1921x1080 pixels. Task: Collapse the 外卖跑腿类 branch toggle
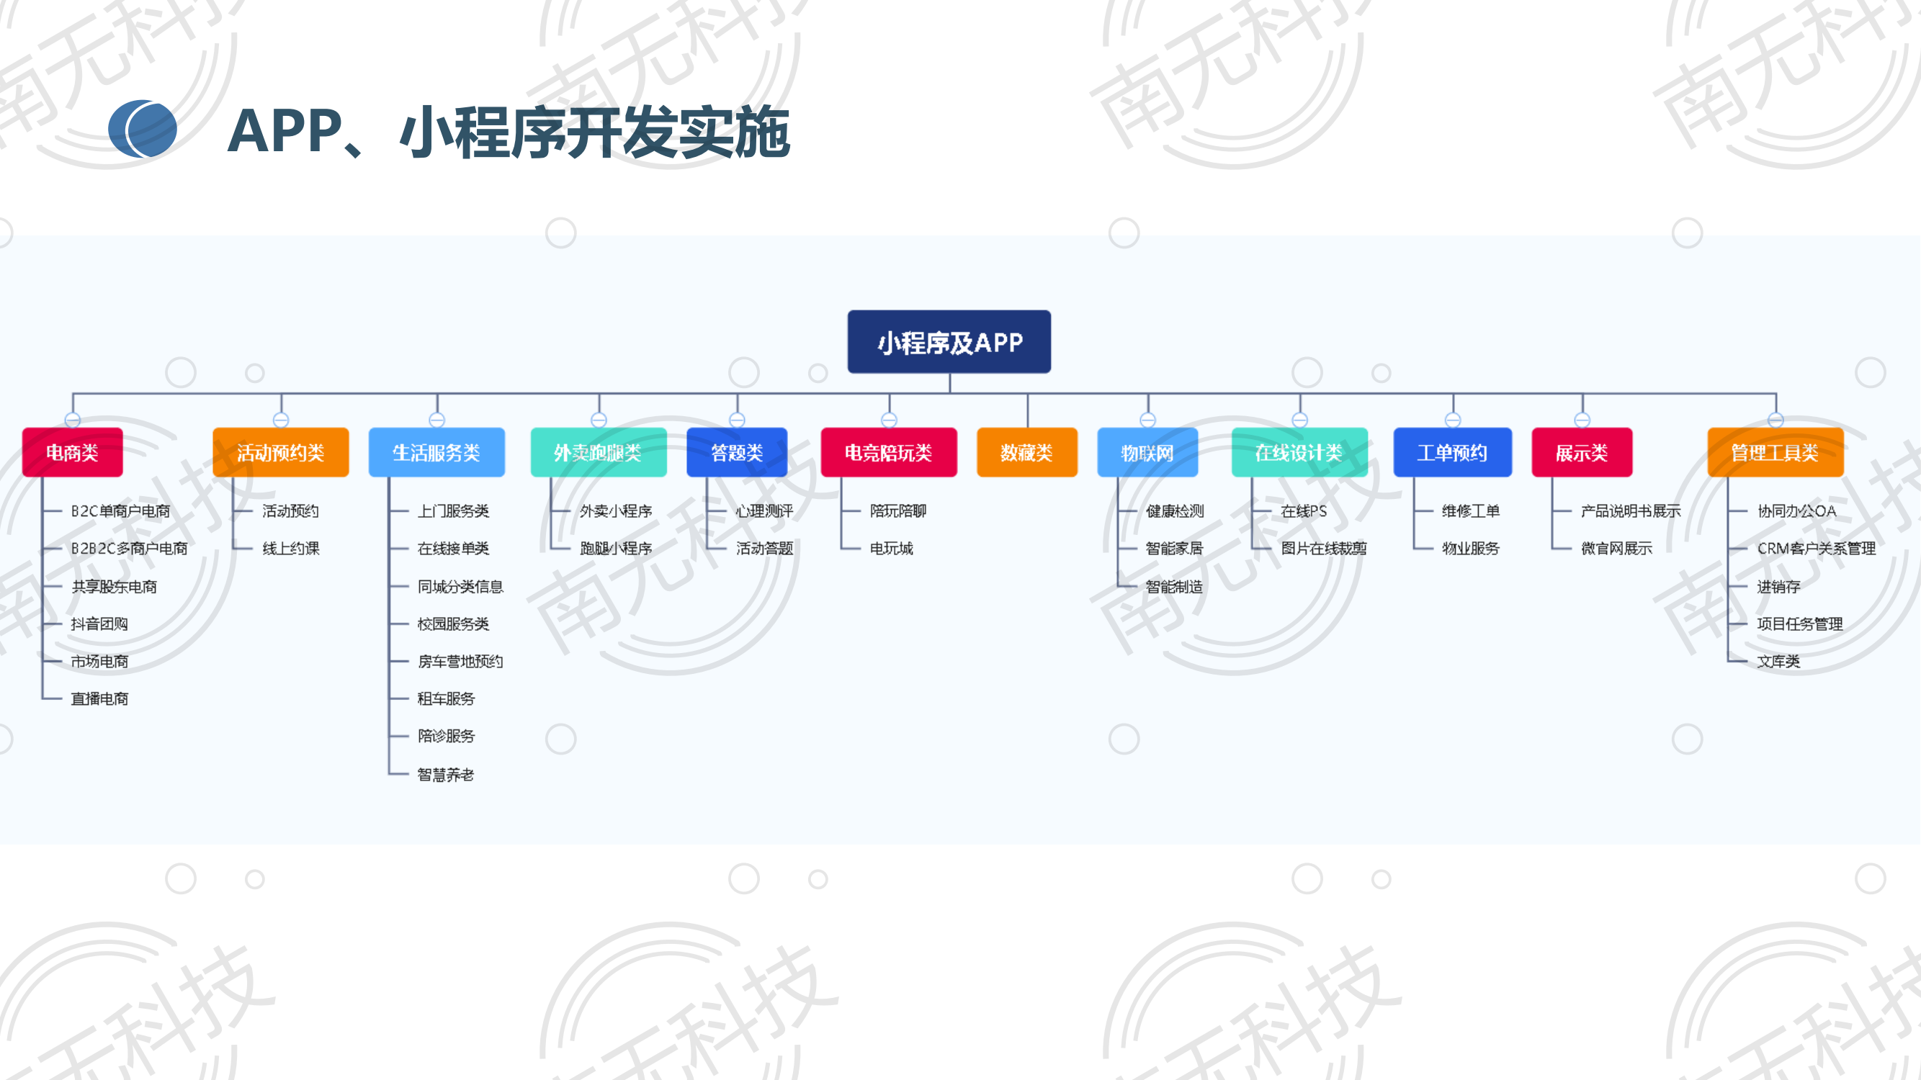[x=599, y=420]
